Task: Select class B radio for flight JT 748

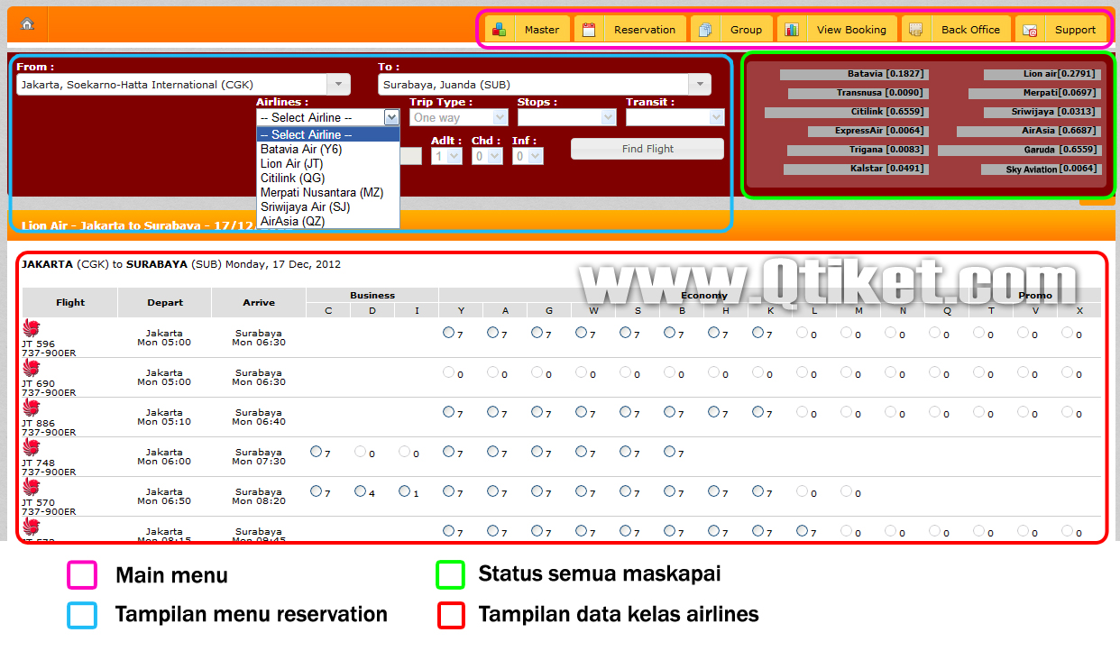Action: coord(670,452)
